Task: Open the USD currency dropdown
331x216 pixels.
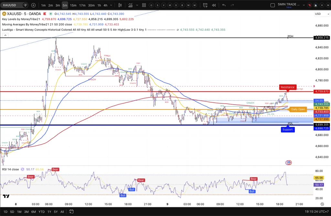Action: point(322,14)
